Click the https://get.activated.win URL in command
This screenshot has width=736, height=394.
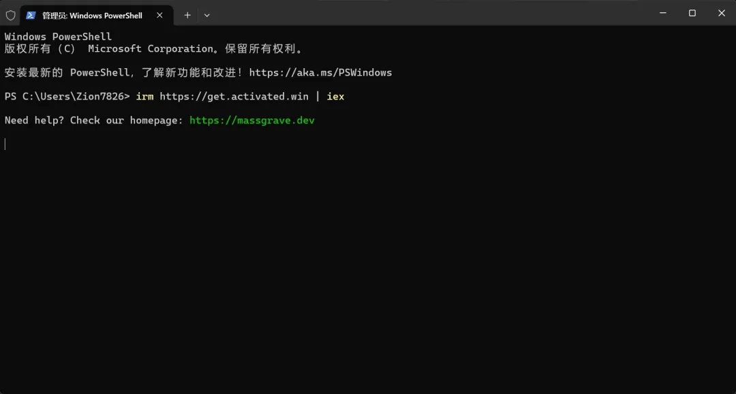(x=234, y=96)
